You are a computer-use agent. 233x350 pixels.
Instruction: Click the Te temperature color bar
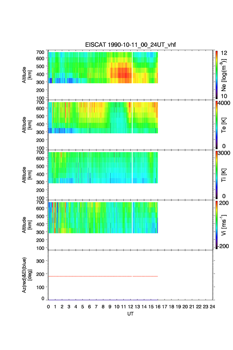[x=217, y=124]
